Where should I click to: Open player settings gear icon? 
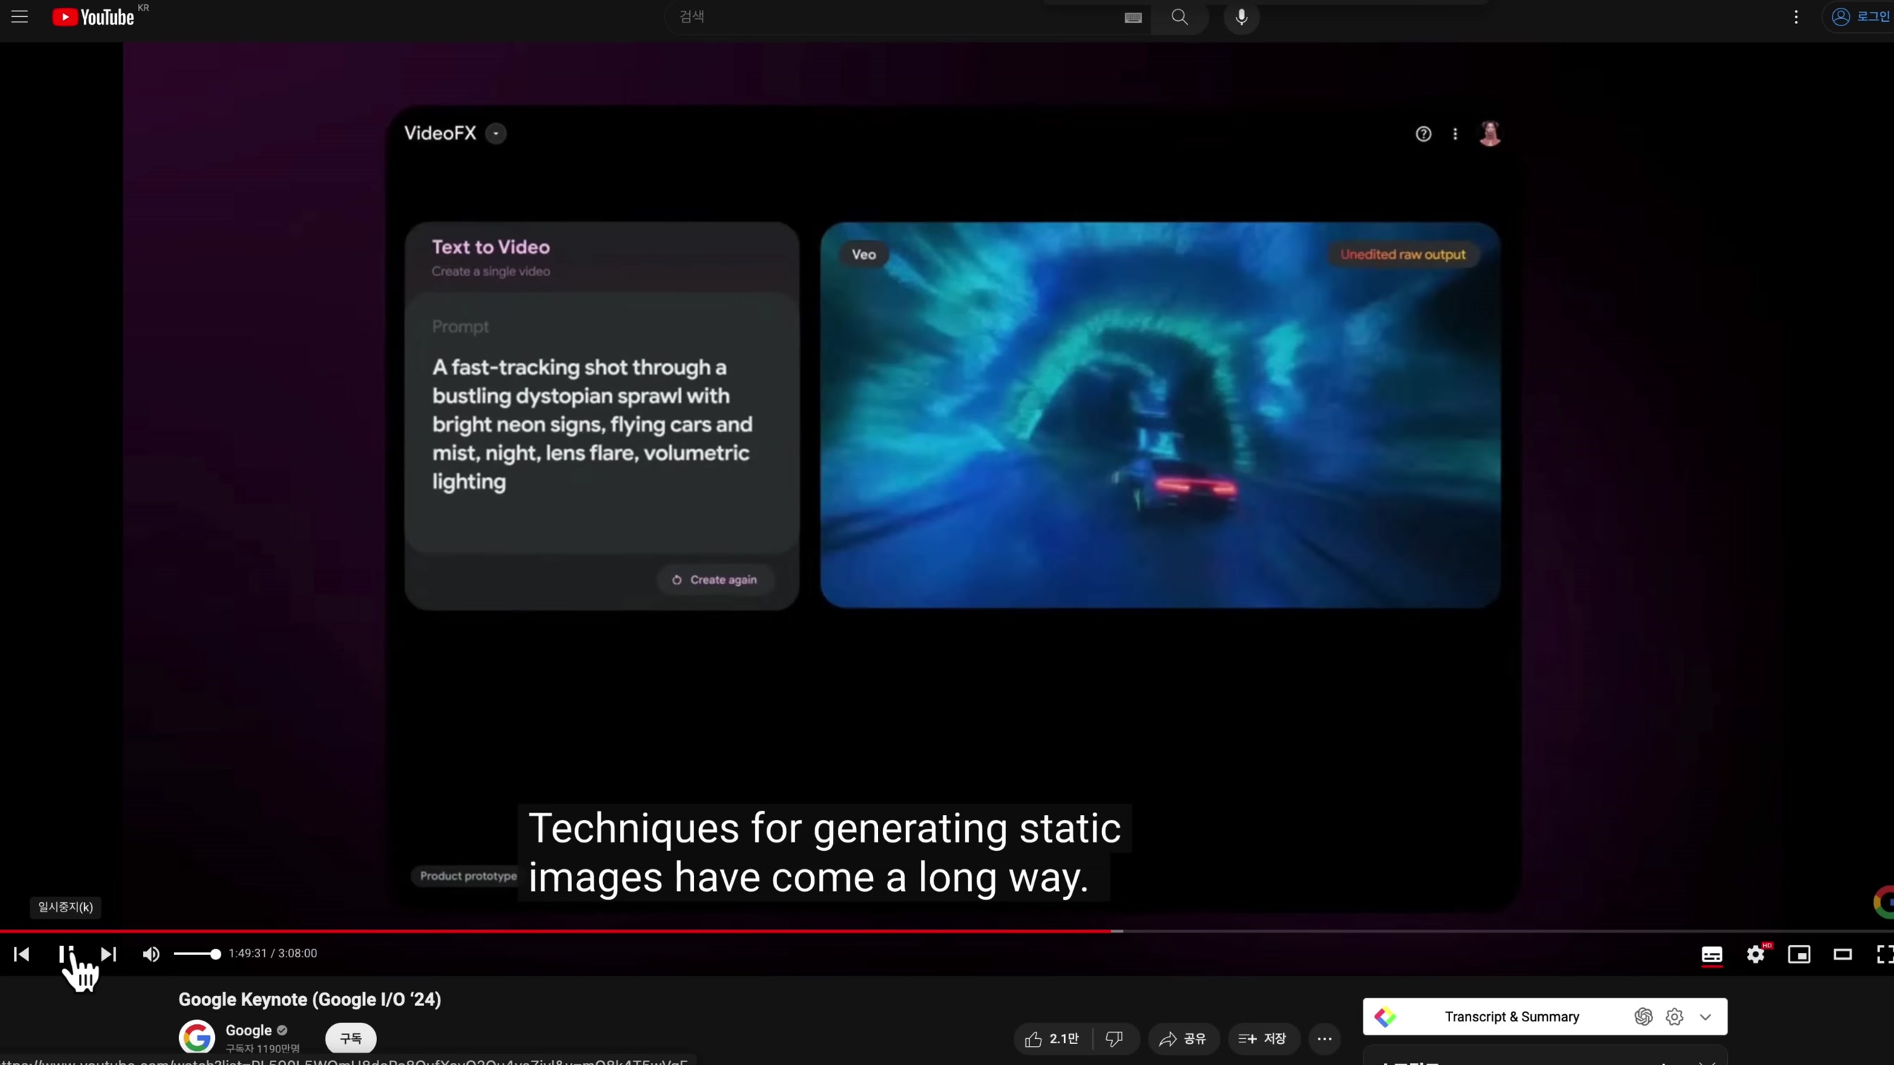(x=1756, y=954)
